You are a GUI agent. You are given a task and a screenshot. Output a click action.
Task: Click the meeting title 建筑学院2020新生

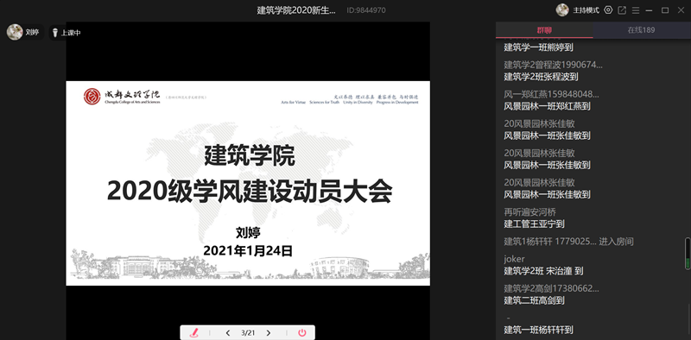pos(296,10)
